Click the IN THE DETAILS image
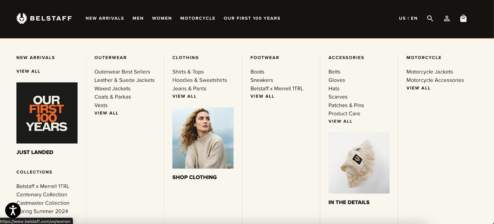Screen dimensions: 494x224 (x=359, y=163)
